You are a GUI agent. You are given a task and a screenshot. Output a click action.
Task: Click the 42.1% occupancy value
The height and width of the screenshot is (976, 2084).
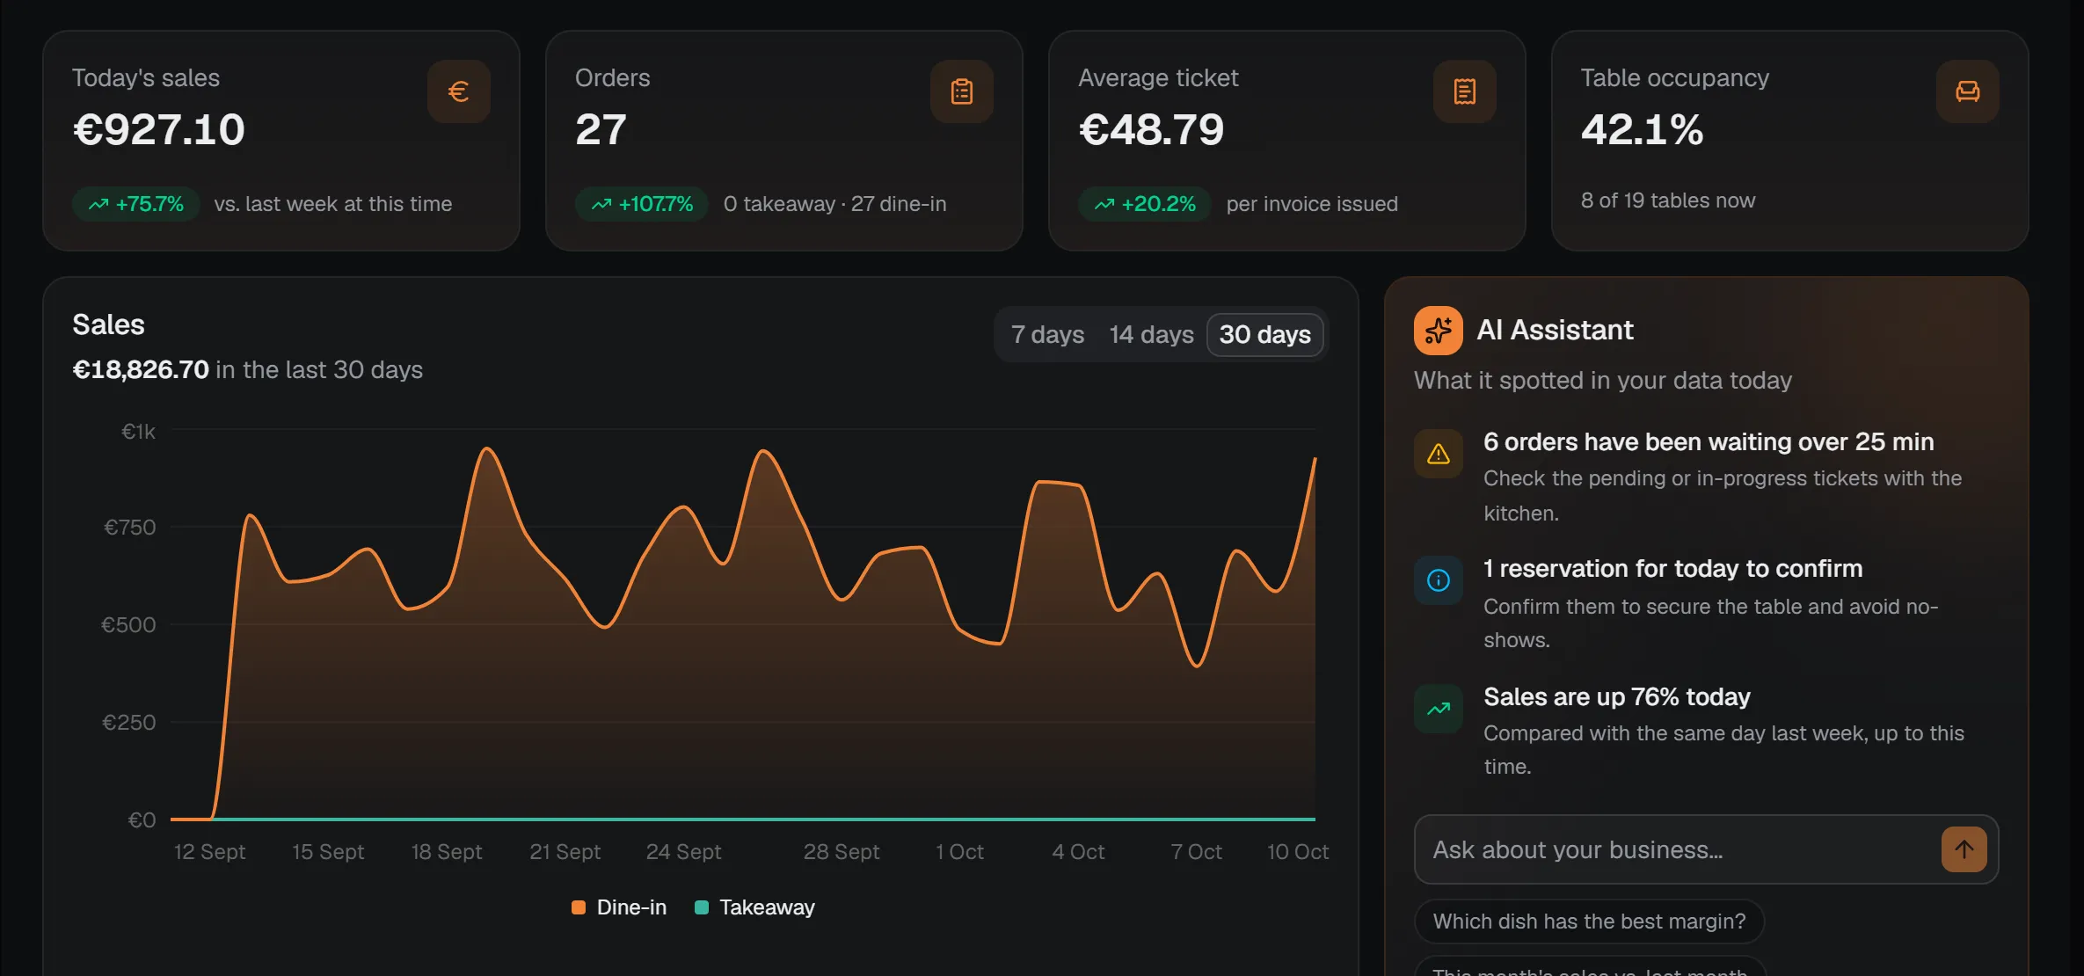point(1642,130)
